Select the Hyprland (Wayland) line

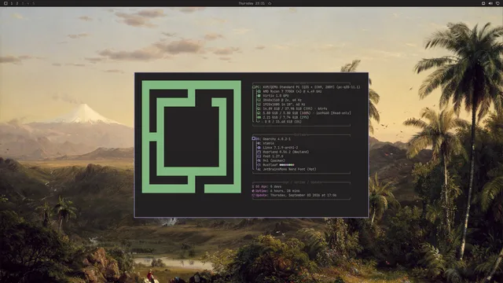tap(286, 152)
